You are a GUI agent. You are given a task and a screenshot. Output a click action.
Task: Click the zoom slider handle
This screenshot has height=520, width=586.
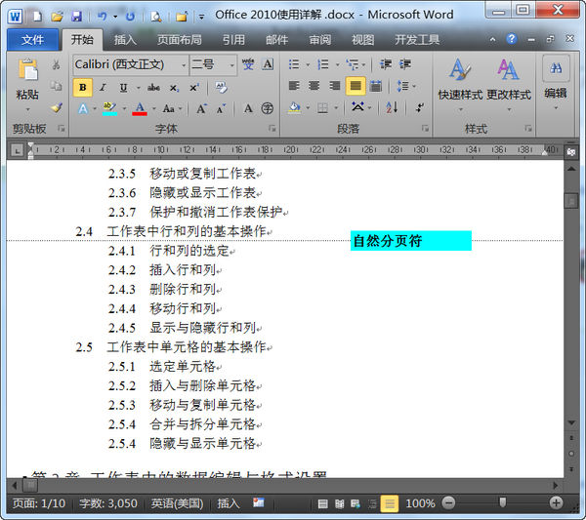pyautogui.click(x=503, y=502)
